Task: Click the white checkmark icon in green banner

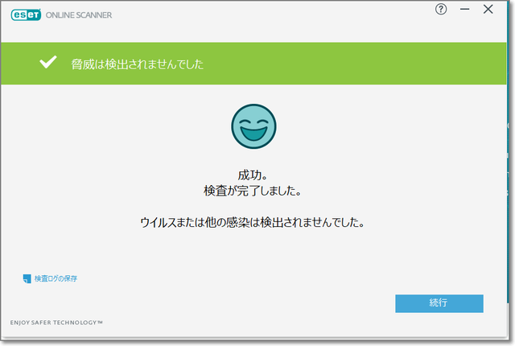Action: [x=49, y=64]
